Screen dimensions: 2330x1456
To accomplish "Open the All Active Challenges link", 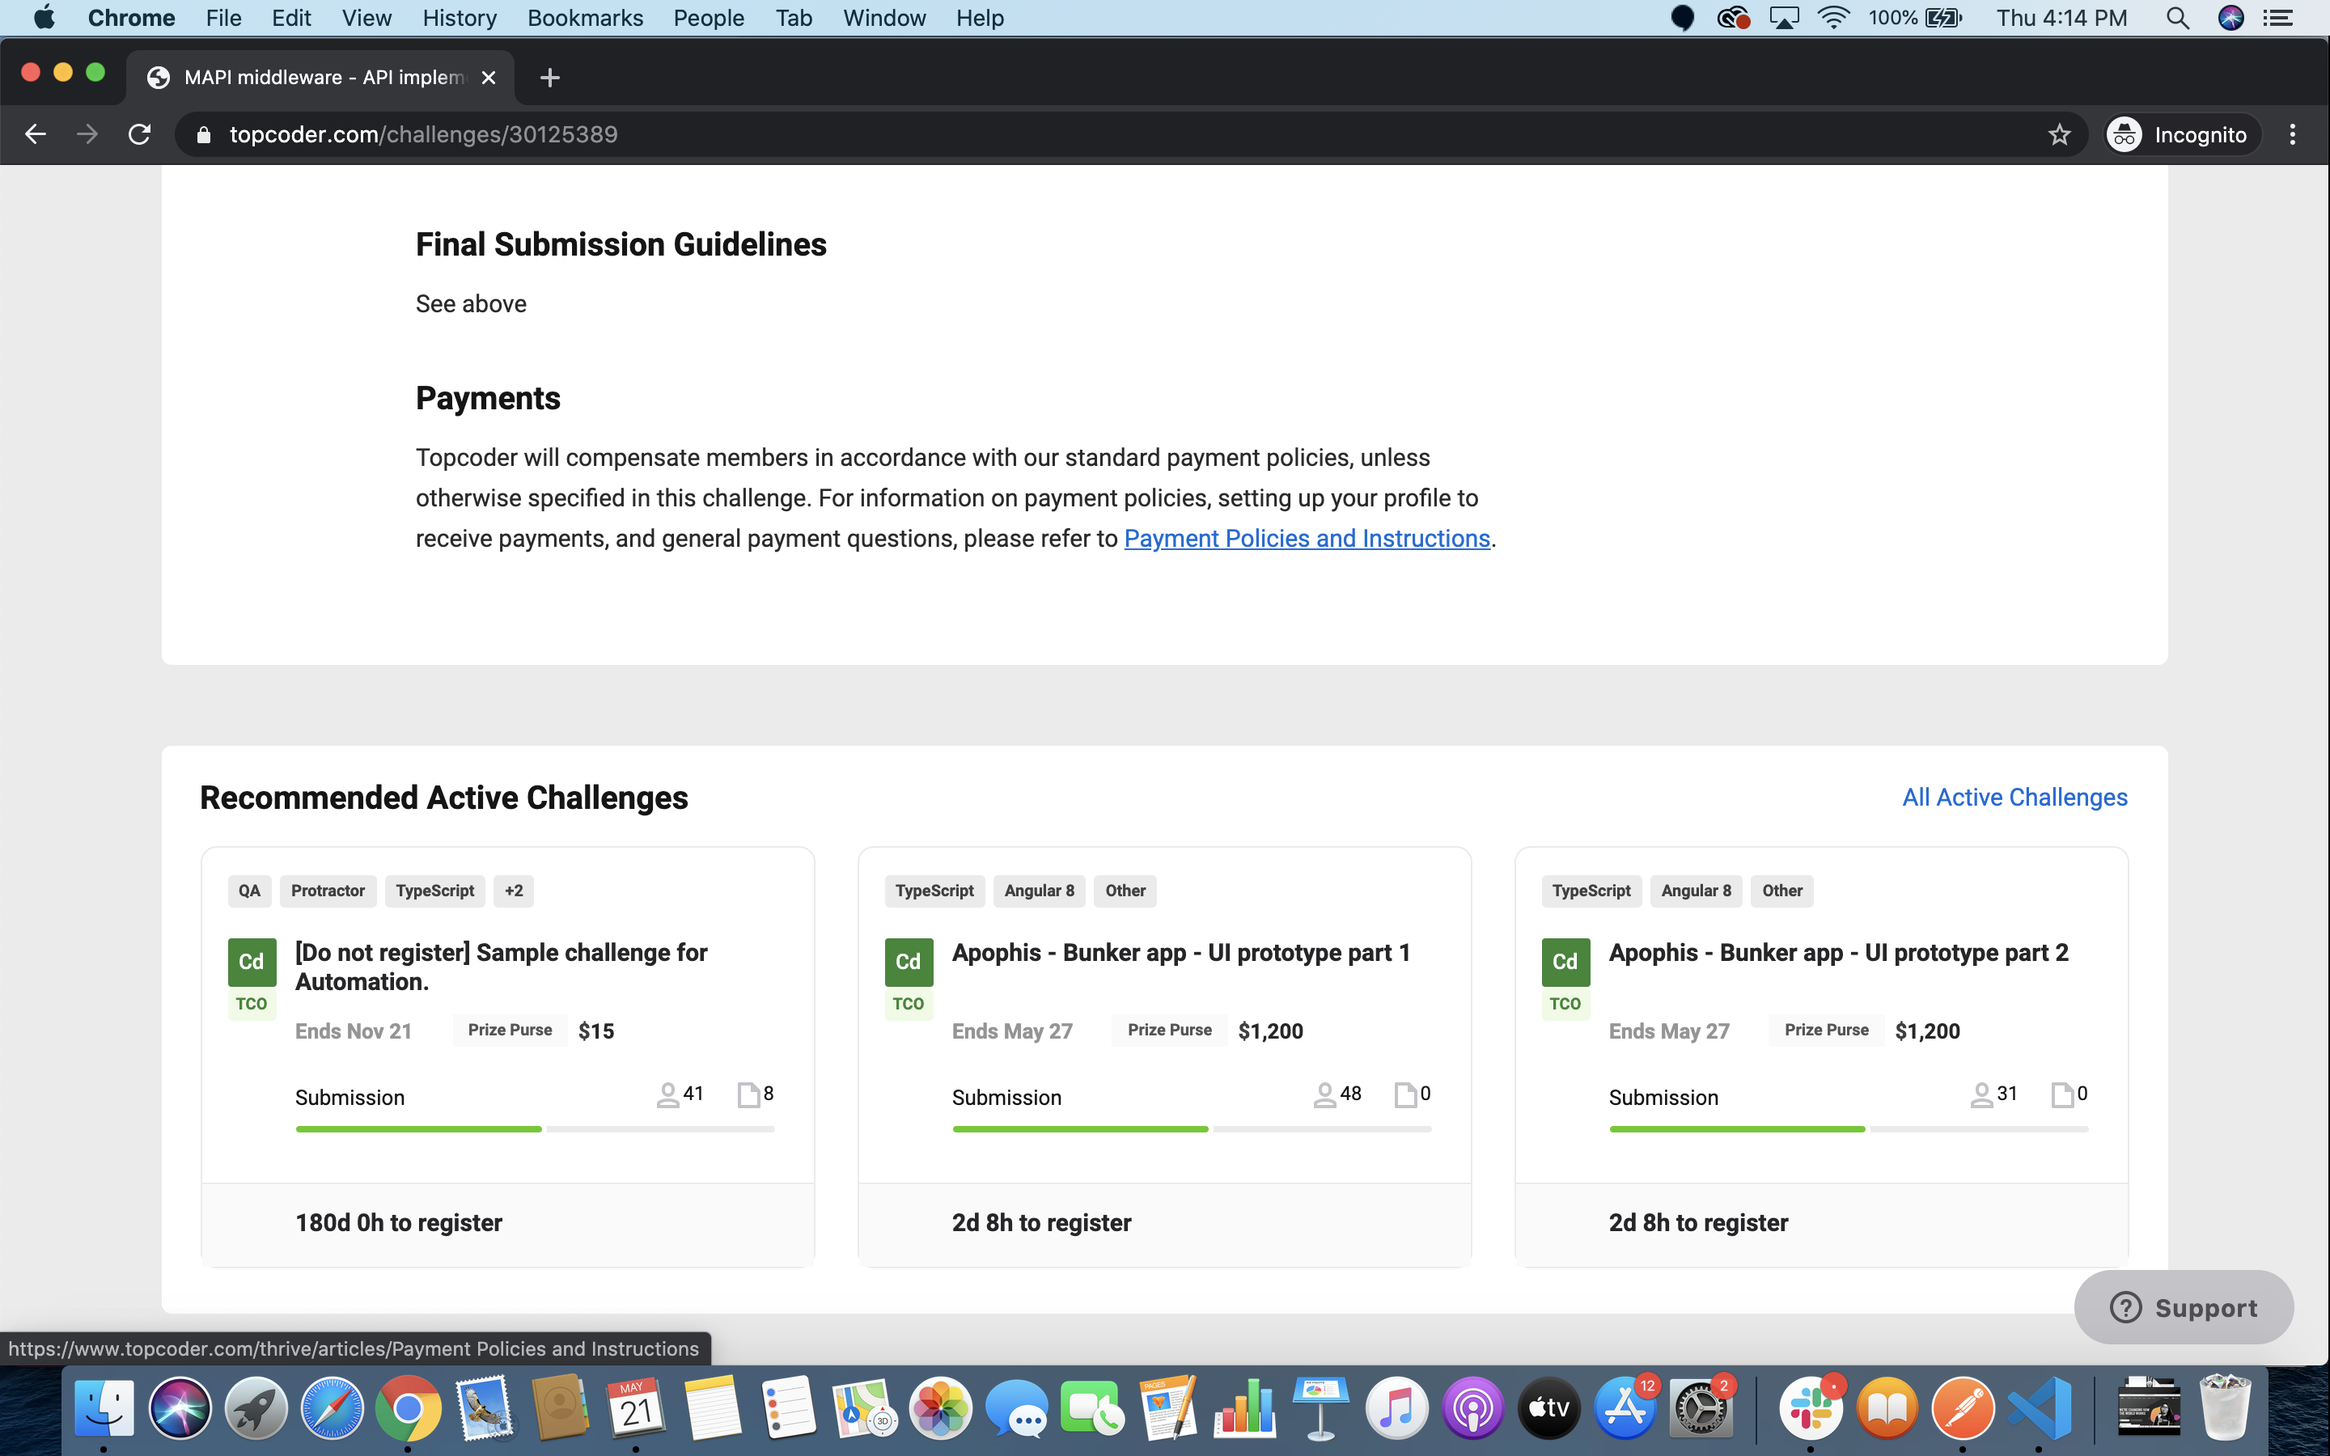I will coord(2014,798).
